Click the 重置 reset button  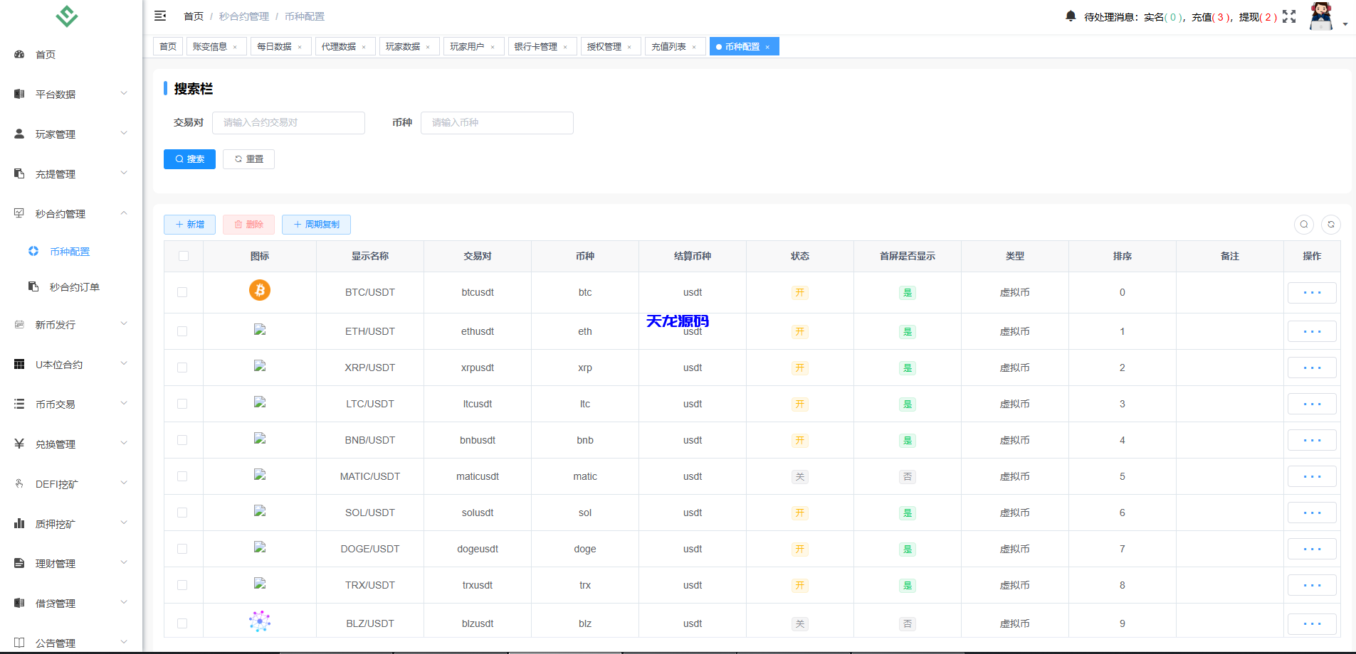248,159
